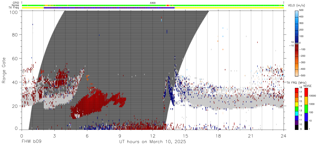Click the 17 tick on TX FRQ legend

[x=300, y=92]
